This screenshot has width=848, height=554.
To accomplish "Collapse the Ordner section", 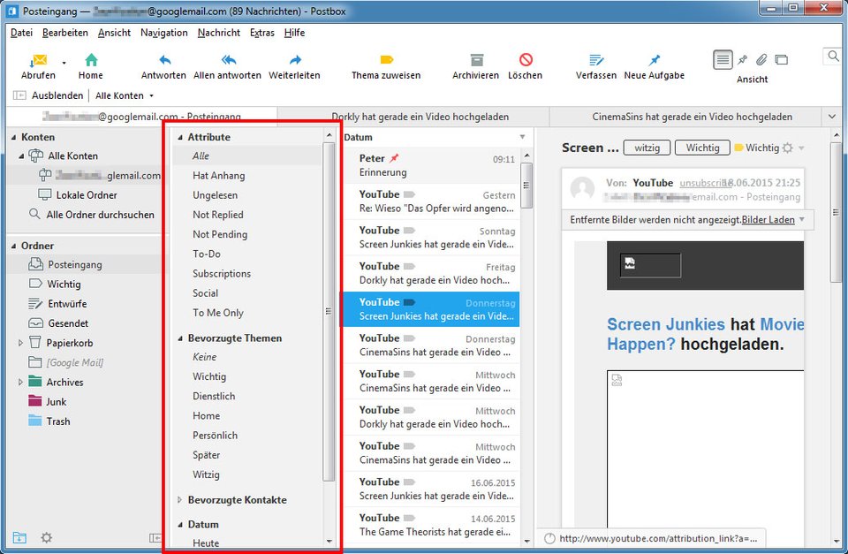I will (x=13, y=246).
